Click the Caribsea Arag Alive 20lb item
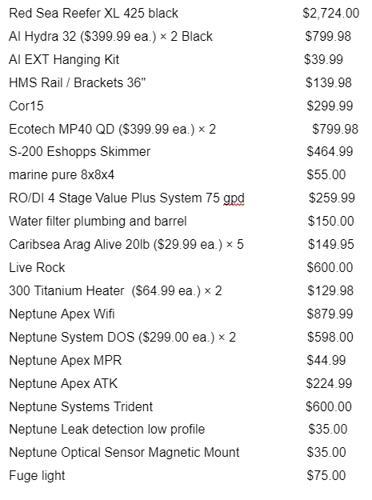Image resolution: width=372 pixels, height=500 pixels. pyautogui.click(x=126, y=245)
